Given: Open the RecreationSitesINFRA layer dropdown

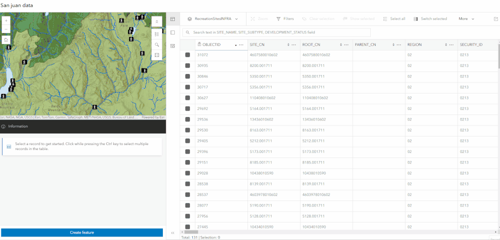Looking at the screenshot, I should tap(213, 19).
